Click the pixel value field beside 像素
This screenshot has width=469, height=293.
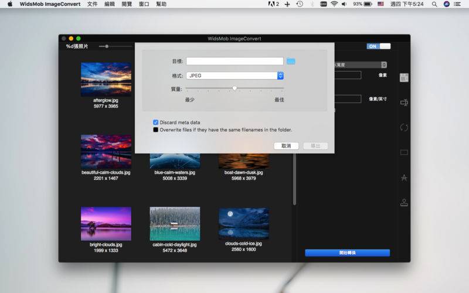click(x=348, y=75)
